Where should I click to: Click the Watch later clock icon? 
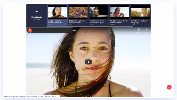138,30
